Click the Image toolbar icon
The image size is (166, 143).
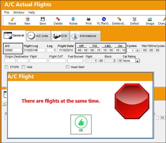(150, 21)
